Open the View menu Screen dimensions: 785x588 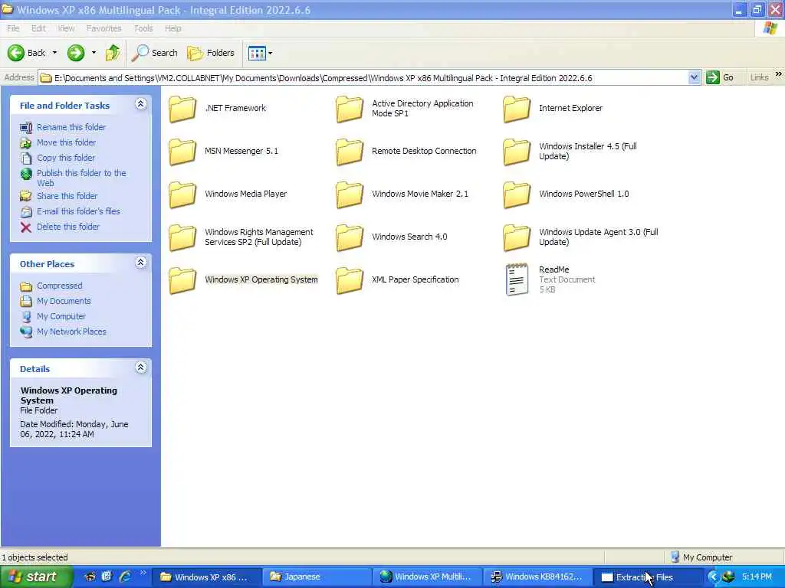(x=66, y=28)
